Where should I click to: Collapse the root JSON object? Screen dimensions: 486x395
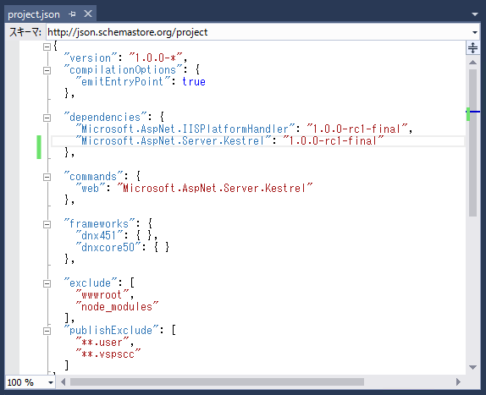pos(47,47)
